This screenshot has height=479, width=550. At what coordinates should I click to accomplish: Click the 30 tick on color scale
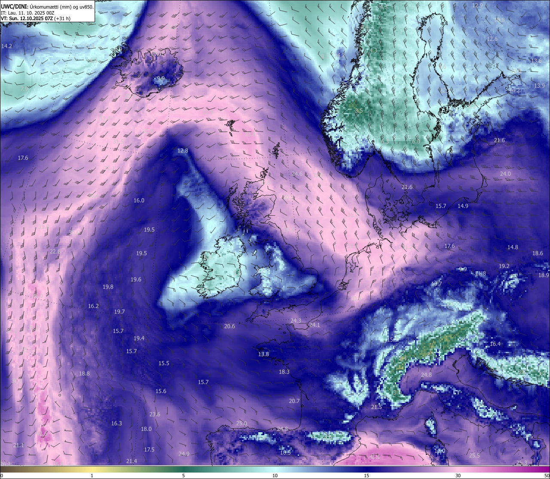tap(458, 476)
